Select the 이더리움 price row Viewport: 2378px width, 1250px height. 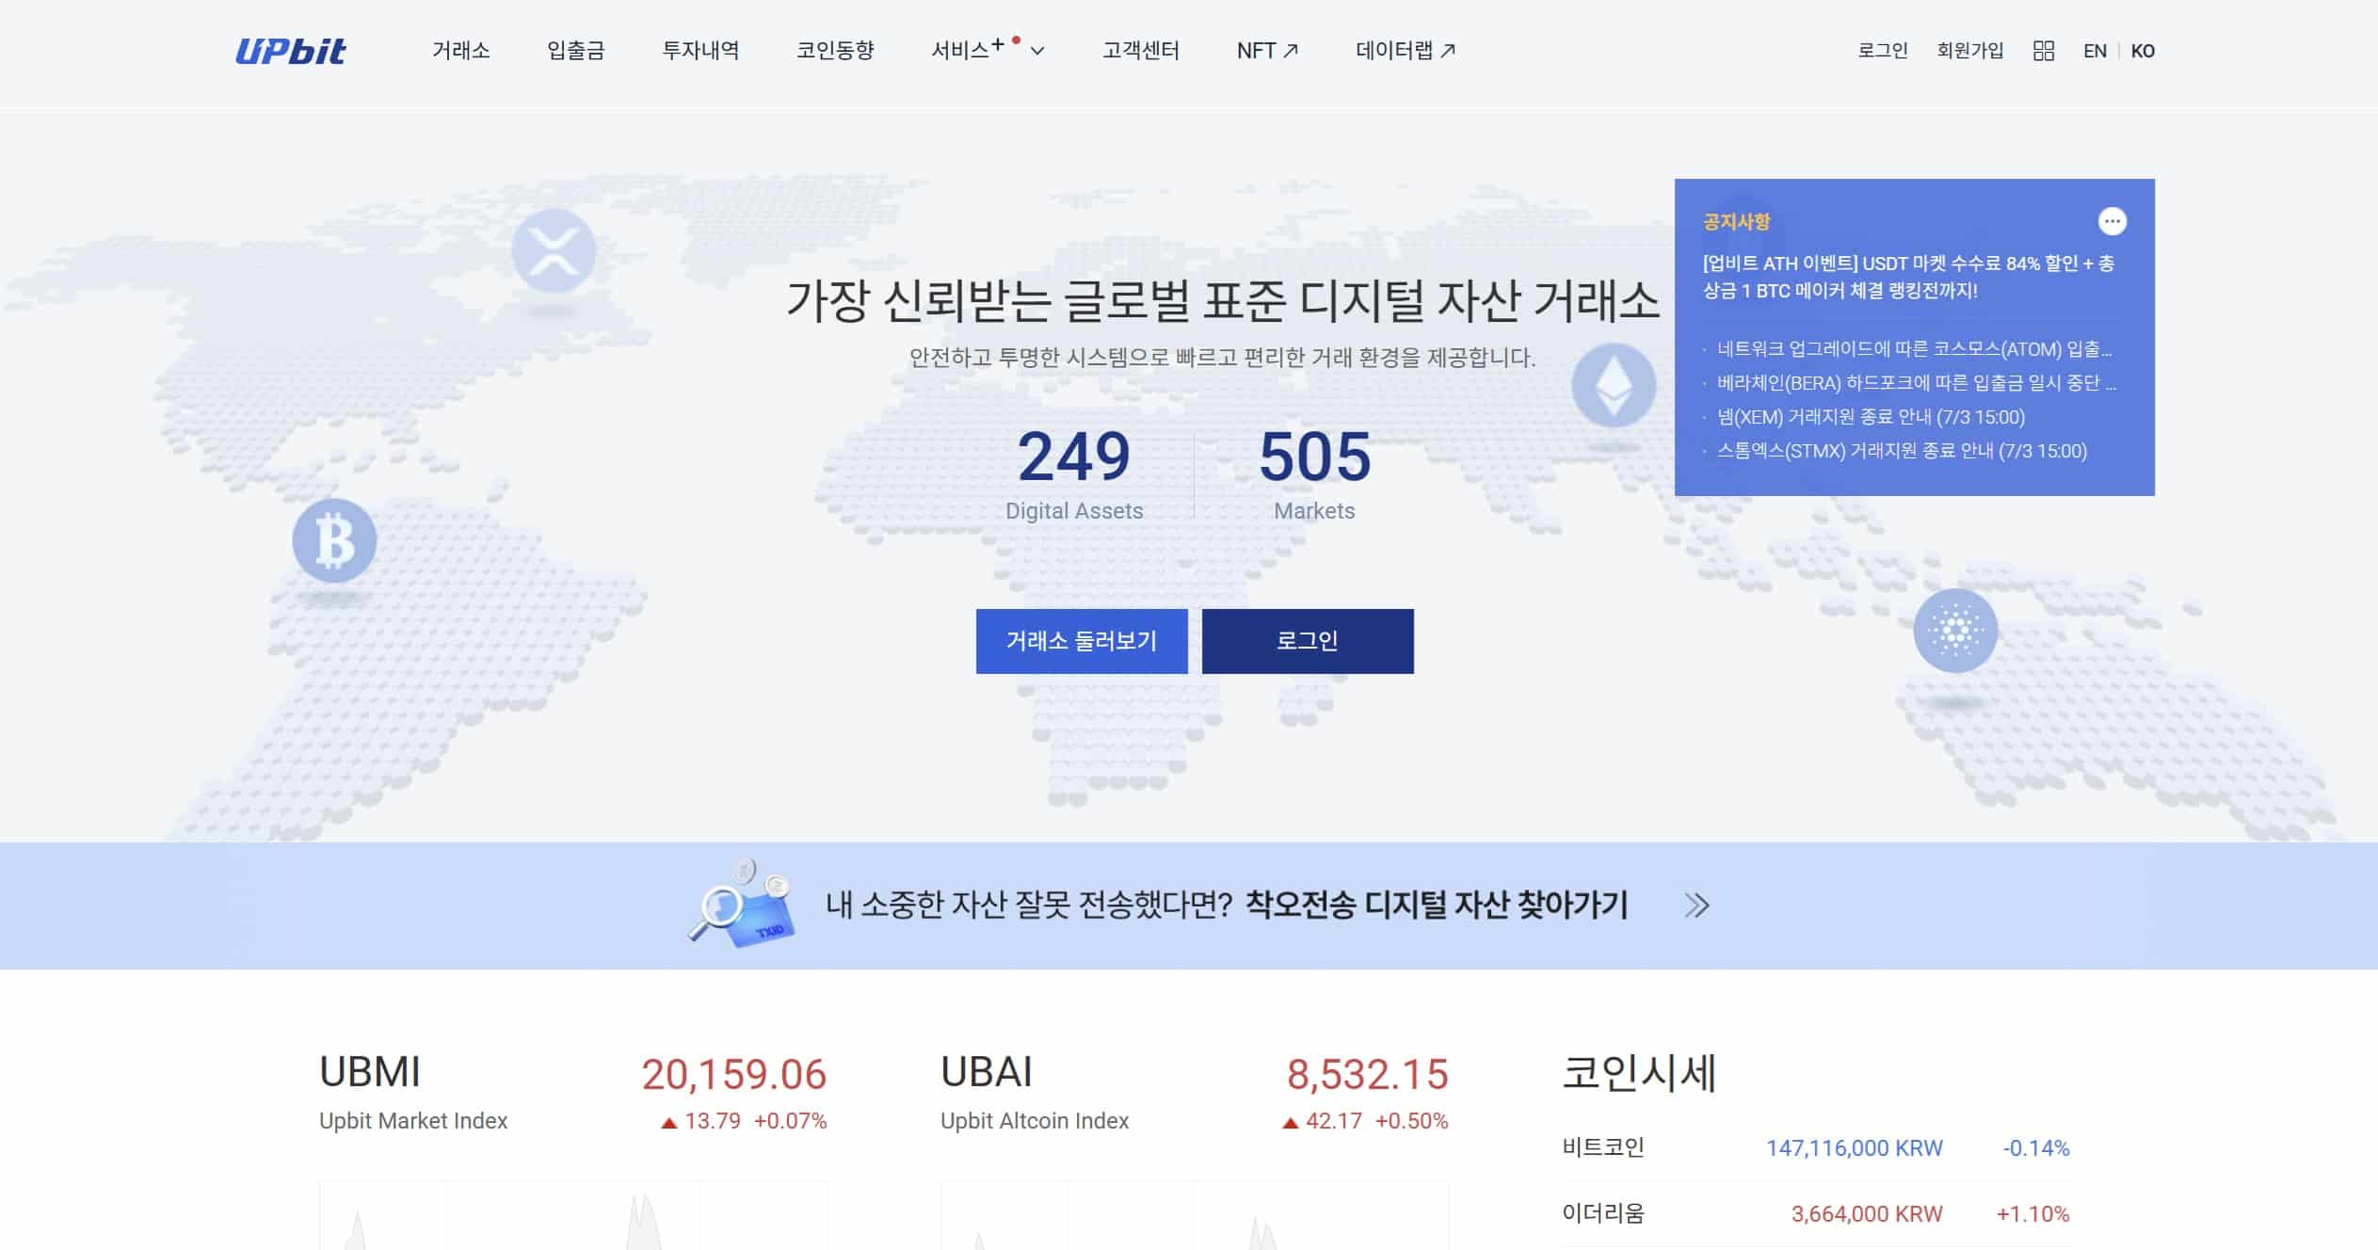click(1816, 1214)
